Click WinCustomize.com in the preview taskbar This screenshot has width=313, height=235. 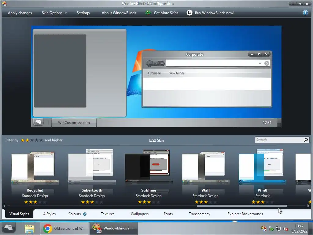click(74, 122)
